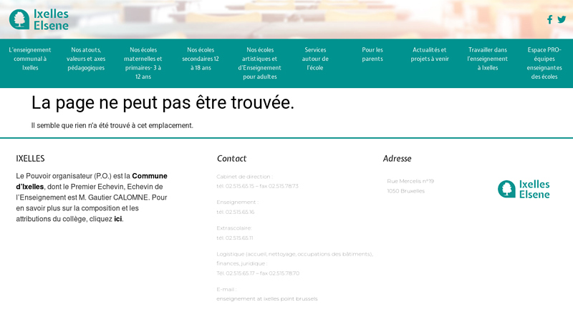Click the enseignement e-mail address

[x=266, y=298]
